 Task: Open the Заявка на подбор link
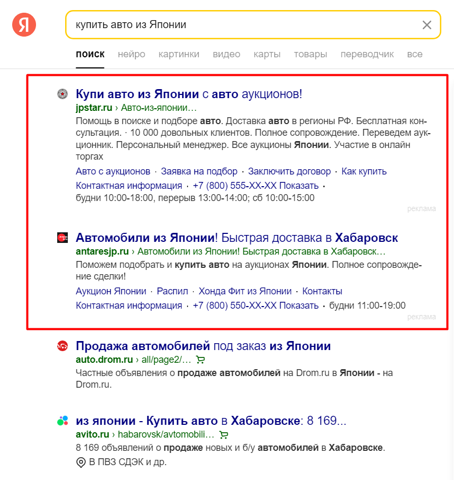coord(199,171)
